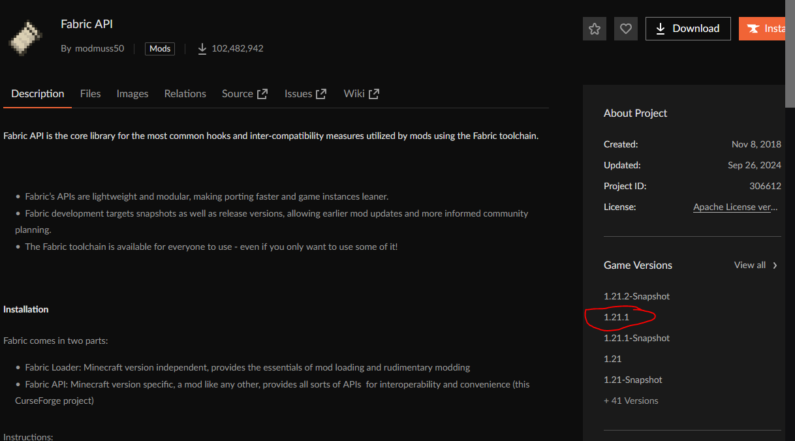Image resolution: width=795 pixels, height=441 pixels.
Task: Open the Apache License link
Action: 735,207
